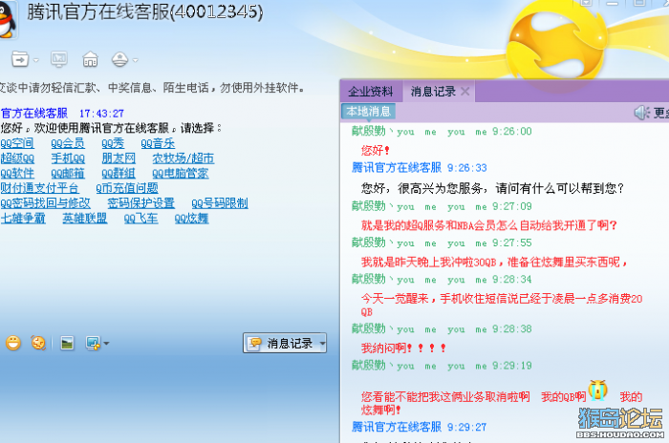Click the remote desktop screen icon
The width and height of the screenshot is (669, 443).
59,59
